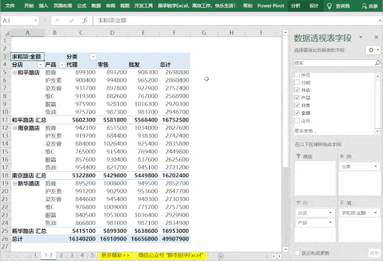Click the Tell Me lightbulb icon
Image resolution: width=383 pixels, height=261 pixels.
tap(328, 5)
